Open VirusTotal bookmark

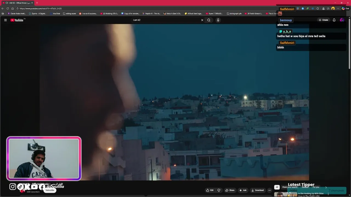55,13
